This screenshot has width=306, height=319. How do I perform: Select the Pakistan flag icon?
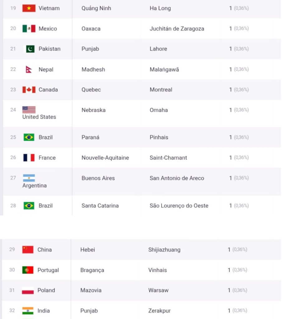click(x=29, y=49)
